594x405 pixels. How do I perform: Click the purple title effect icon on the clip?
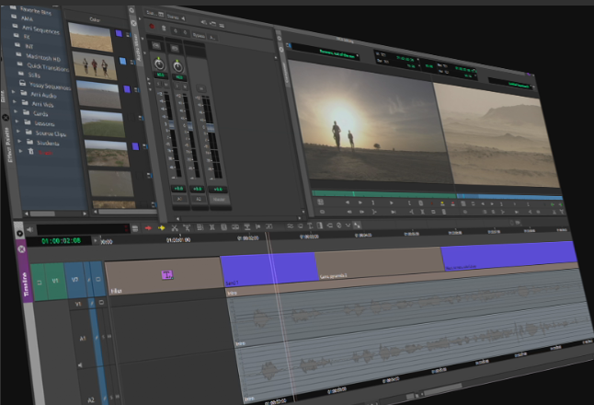point(167,274)
